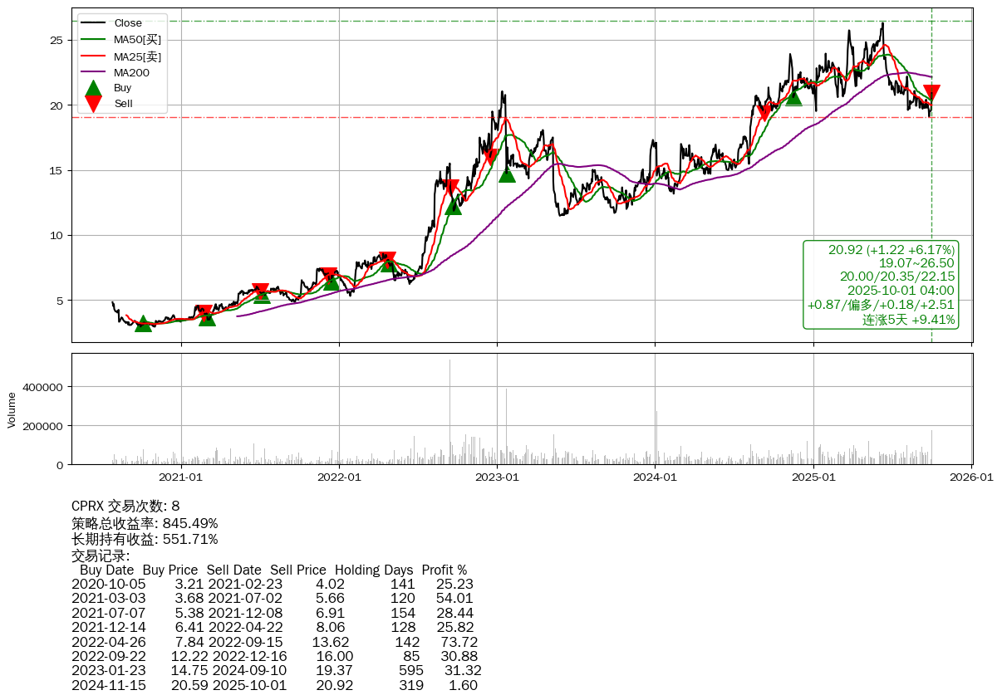Viewport: 1002px width, 700px height.
Task: Click the sell marker from September 2024
Action: (x=764, y=113)
